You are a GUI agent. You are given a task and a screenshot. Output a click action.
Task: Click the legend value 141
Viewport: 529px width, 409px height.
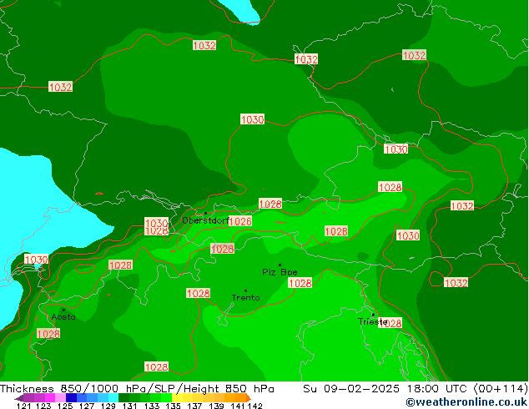(238, 406)
